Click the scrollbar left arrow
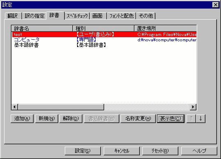 [14, 107]
